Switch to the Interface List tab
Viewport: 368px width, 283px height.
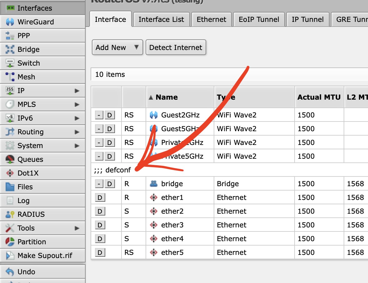click(161, 19)
